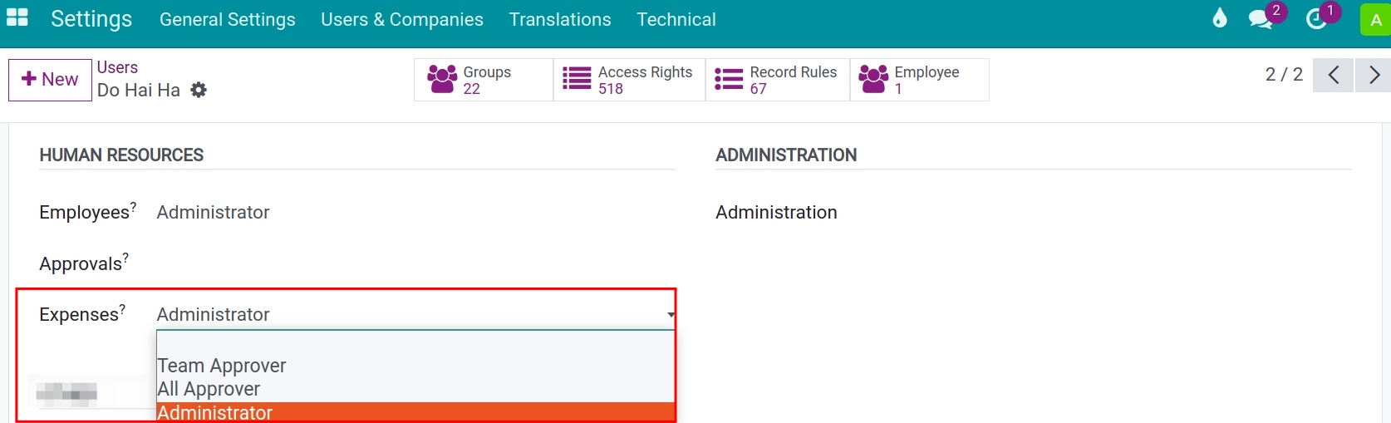
Task: Click the Do Hai Ha record name
Action: pos(139,90)
